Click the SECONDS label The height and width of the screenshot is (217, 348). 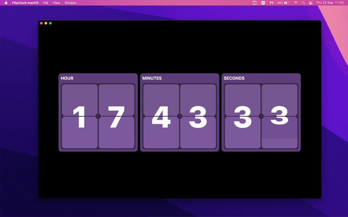click(x=234, y=78)
